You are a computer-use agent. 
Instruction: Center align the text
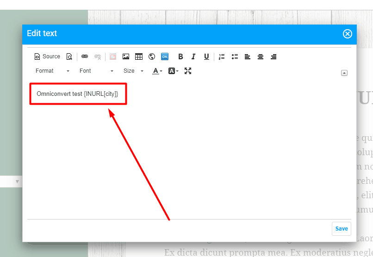pyautogui.click(x=261, y=56)
